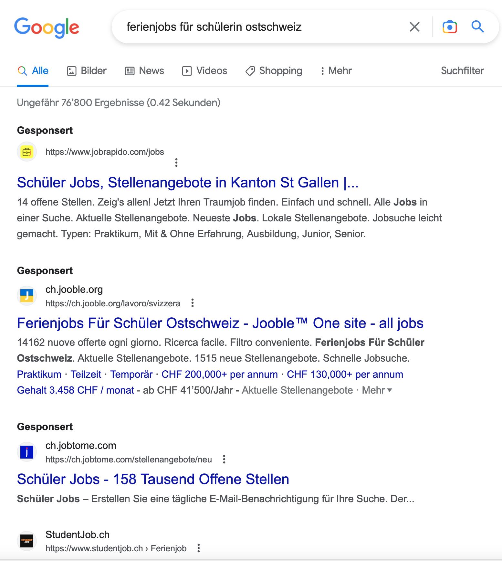Follow 'CHF 200,000+ per annum' sitelink
Image resolution: width=502 pixels, height=561 pixels.
pyautogui.click(x=220, y=374)
